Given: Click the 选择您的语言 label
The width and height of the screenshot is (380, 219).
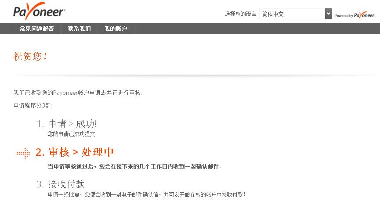Looking at the screenshot, I should pos(240,14).
